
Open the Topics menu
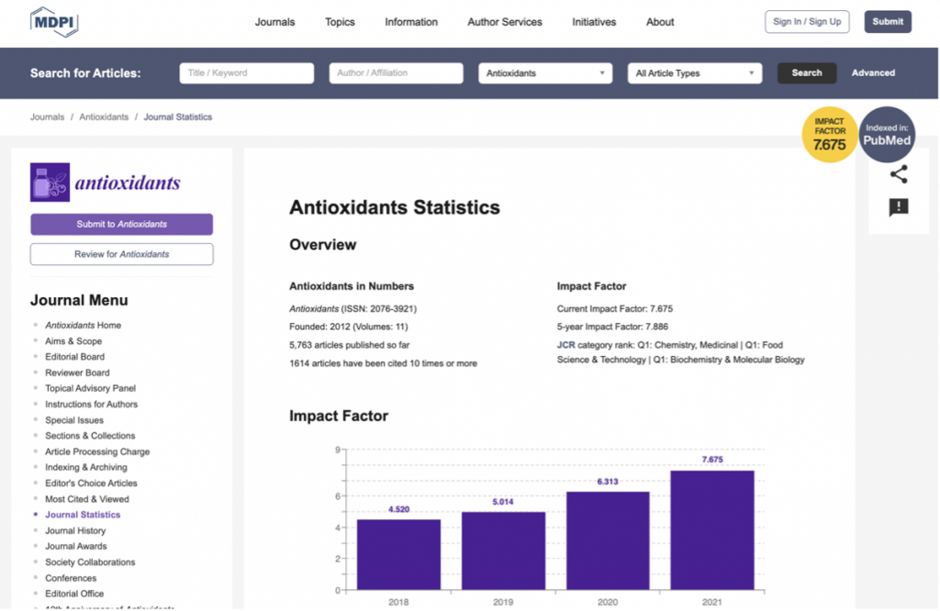tap(340, 22)
